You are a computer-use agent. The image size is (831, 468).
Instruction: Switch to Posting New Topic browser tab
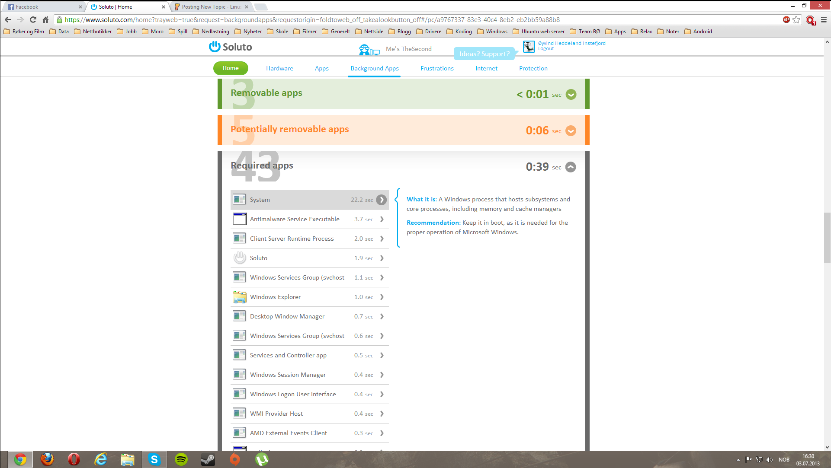[x=211, y=6]
